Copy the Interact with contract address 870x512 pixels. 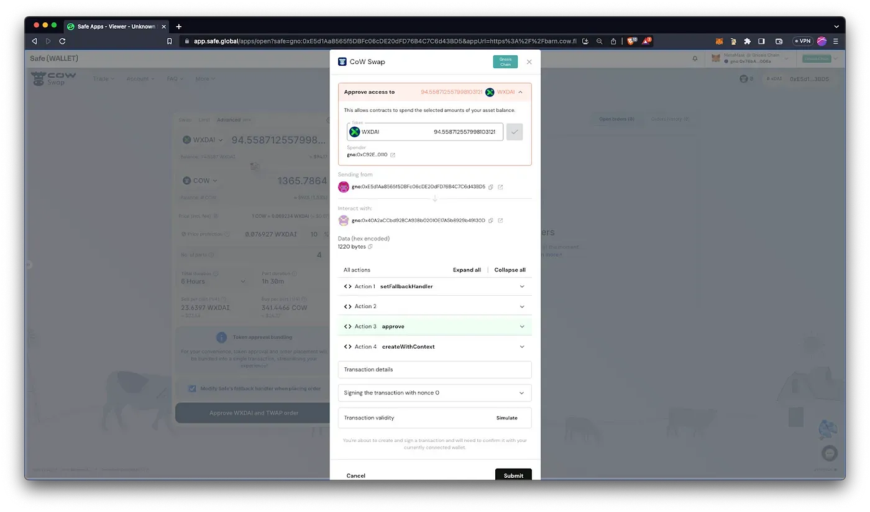[491, 221]
